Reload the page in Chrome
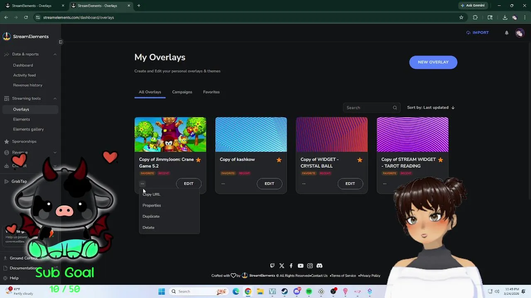Screen dimensions: 531x298 26,17
